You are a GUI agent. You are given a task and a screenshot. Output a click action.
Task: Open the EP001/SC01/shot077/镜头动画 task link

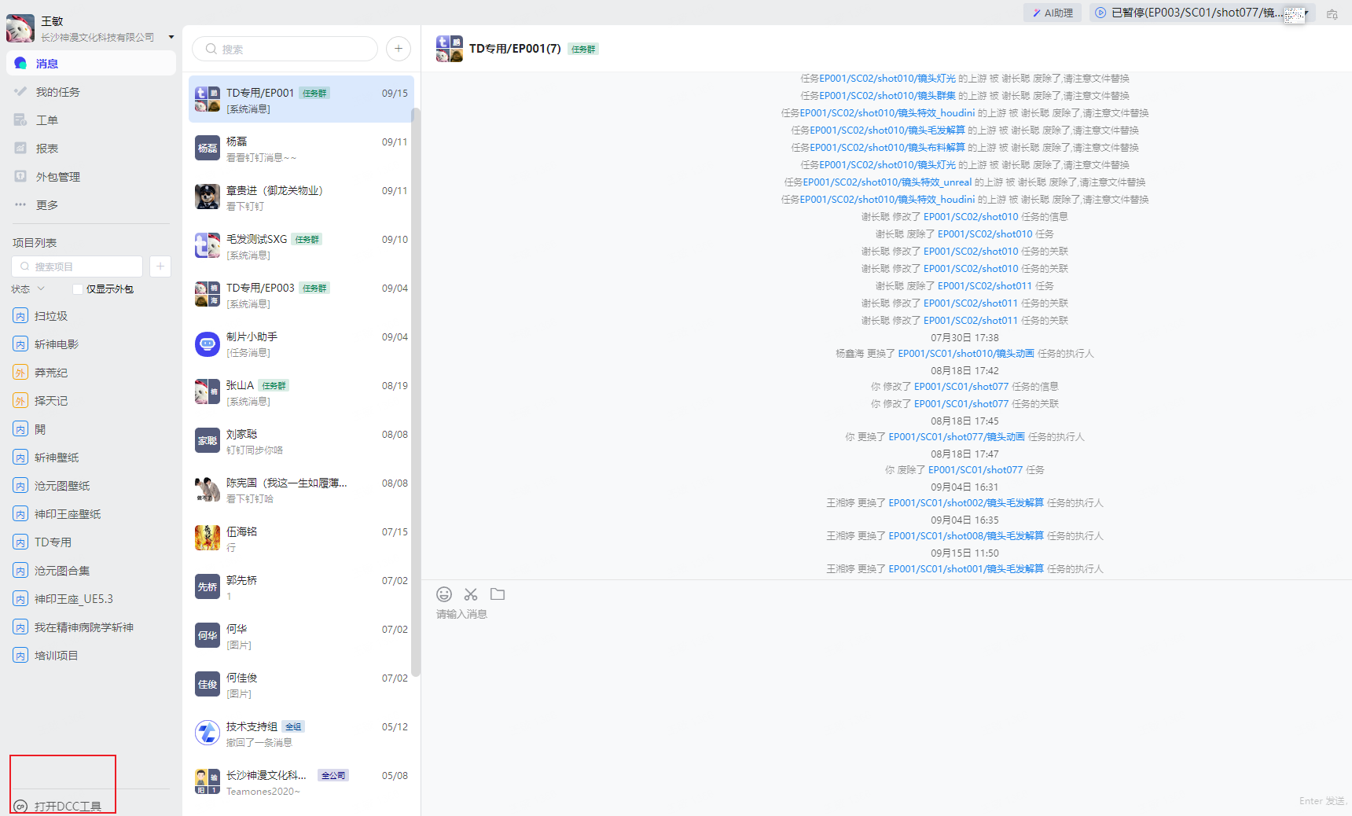957,437
